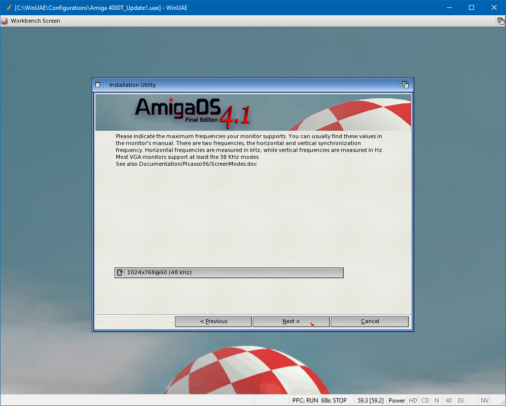
Task: Click the HD activity indicator
Action: point(413,401)
